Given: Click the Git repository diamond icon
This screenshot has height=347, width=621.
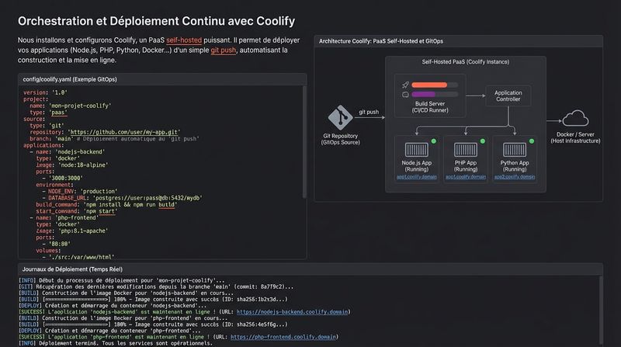Looking at the screenshot, I should (x=340, y=118).
